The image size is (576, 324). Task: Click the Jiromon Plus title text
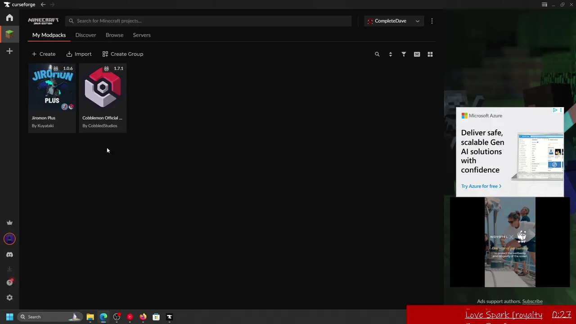[44, 118]
